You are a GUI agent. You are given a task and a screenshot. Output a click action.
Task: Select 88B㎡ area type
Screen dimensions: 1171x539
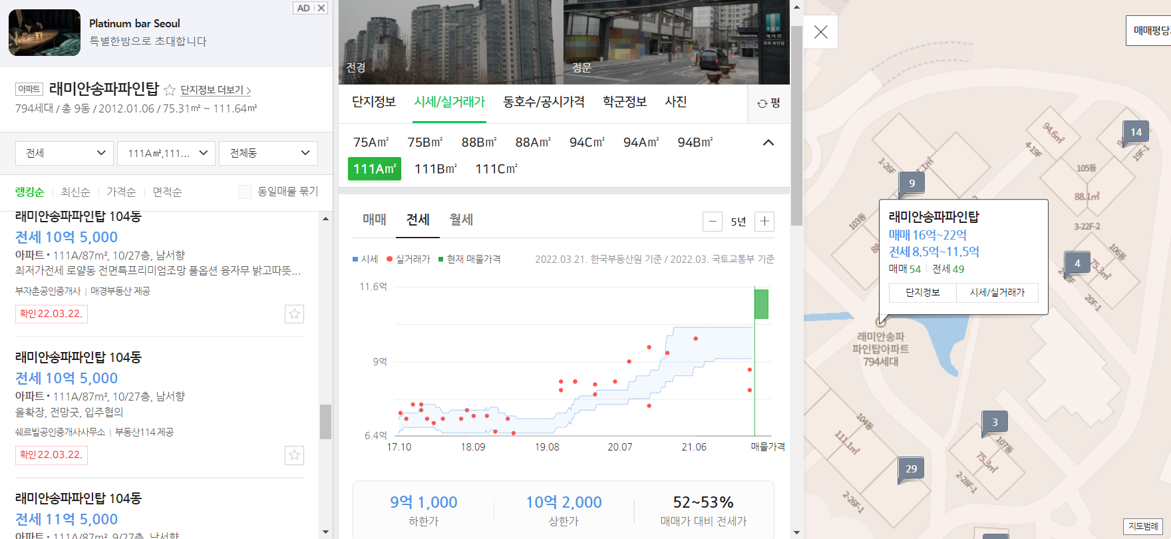point(479,142)
